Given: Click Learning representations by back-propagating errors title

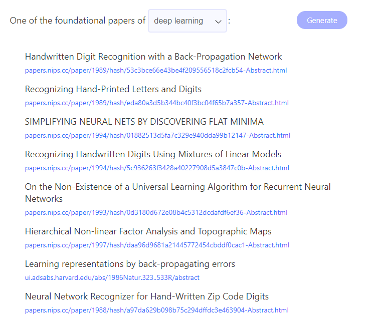Looking at the screenshot, I should 130,264.
